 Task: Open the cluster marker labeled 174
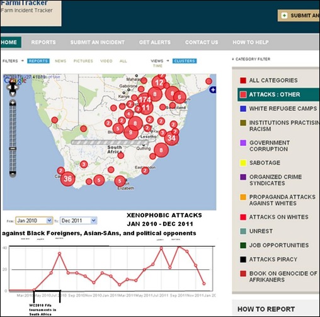[x=145, y=99]
